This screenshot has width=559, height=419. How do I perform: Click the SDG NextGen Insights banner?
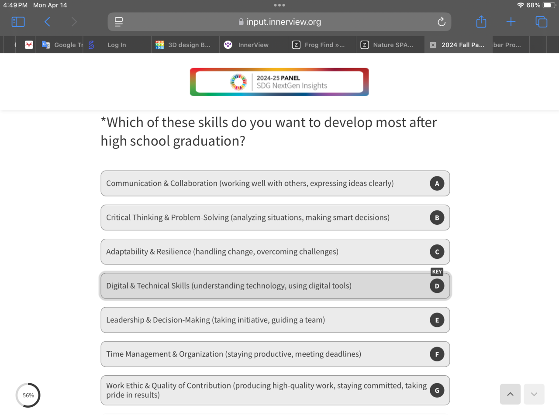(279, 82)
